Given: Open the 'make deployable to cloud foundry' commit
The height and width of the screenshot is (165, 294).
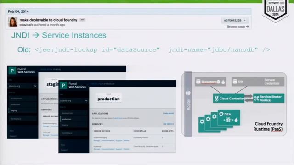Looking at the screenshot, I should 48,20.
